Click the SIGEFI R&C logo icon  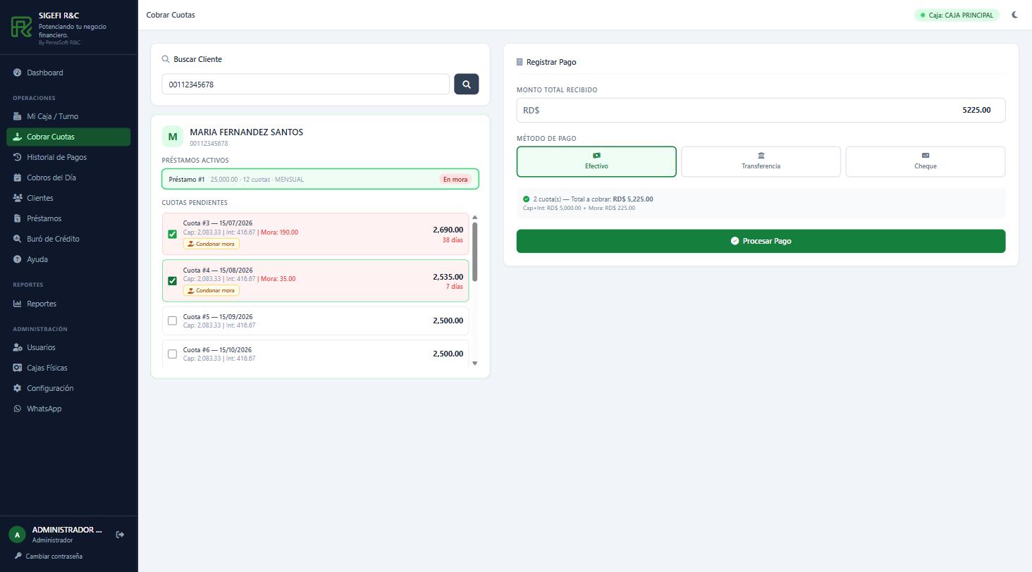(x=21, y=27)
